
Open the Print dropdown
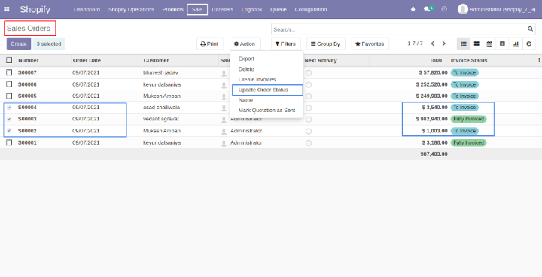coord(210,44)
